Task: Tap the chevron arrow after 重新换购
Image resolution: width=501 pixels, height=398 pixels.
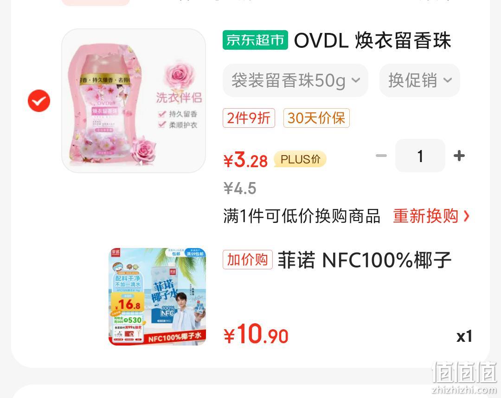Action: [467, 216]
